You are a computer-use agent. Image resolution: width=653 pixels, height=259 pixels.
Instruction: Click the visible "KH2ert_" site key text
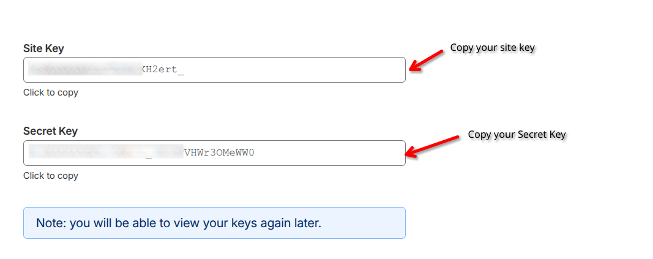(x=163, y=70)
